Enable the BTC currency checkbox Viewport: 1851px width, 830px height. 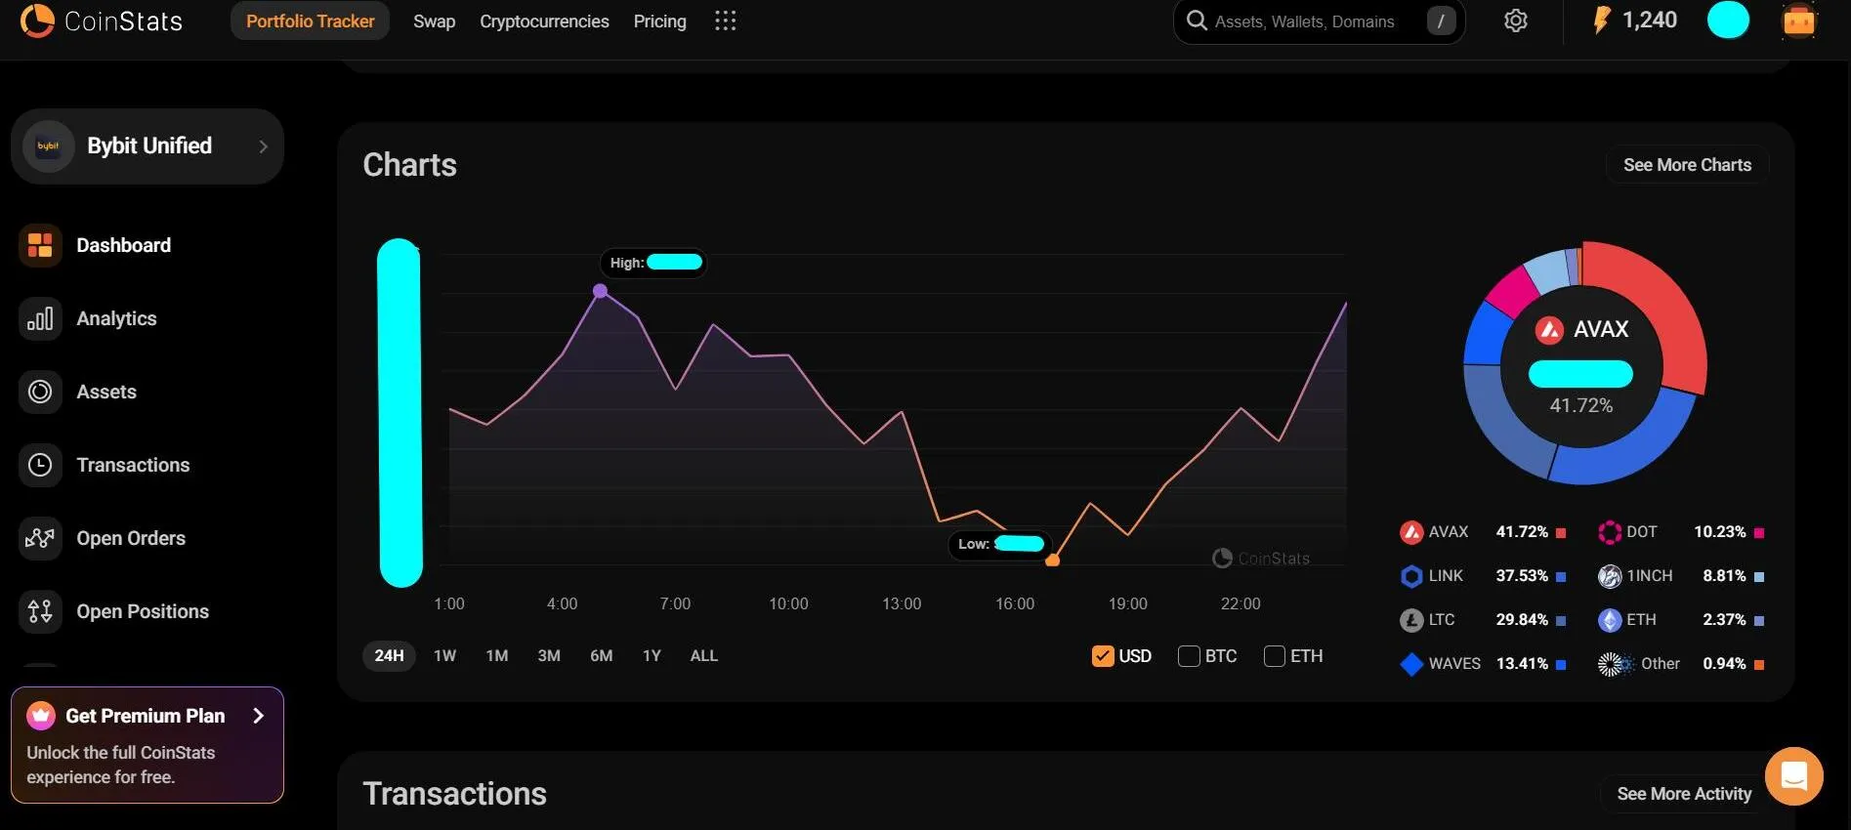pyautogui.click(x=1189, y=656)
